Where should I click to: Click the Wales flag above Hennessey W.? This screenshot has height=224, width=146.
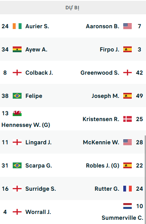click(17, 113)
